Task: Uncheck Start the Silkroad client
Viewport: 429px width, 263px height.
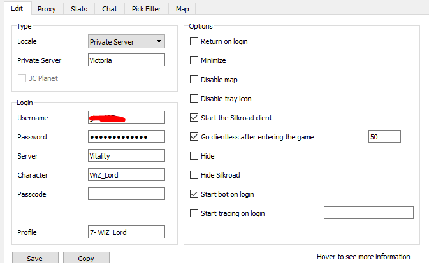Action: [x=194, y=118]
